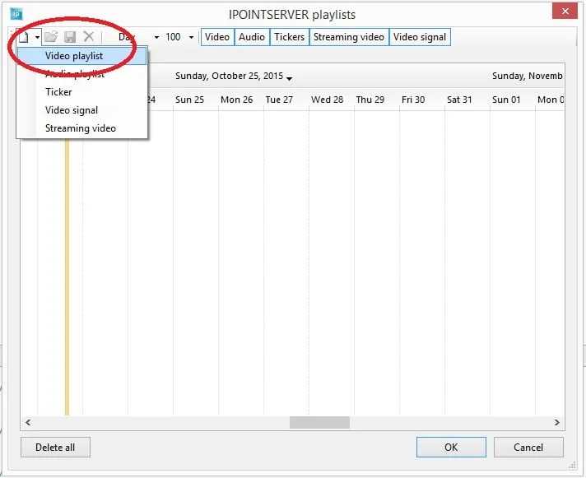Click the save floppy disk icon
The width and height of the screenshot is (586, 478).
coord(70,36)
